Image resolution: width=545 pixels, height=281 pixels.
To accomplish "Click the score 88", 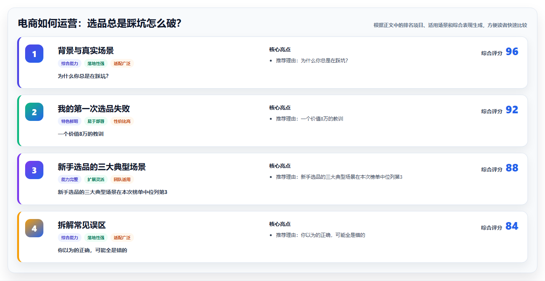I will click(512, 168).
